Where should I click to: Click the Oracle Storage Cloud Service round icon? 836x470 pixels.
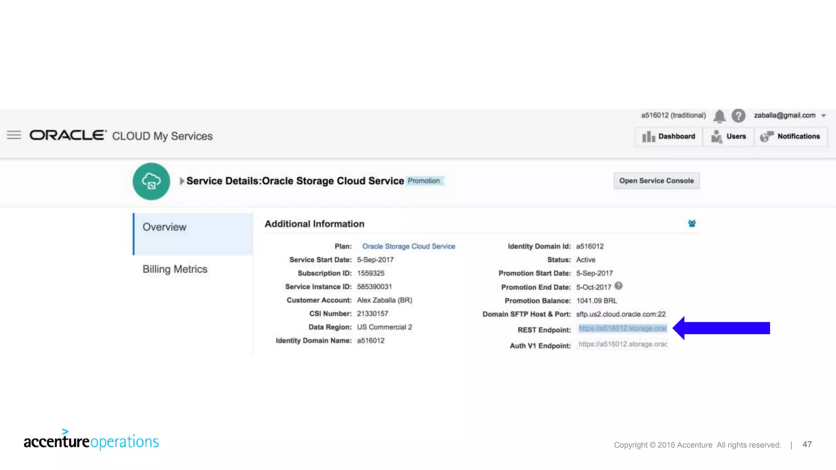(151, 181)
